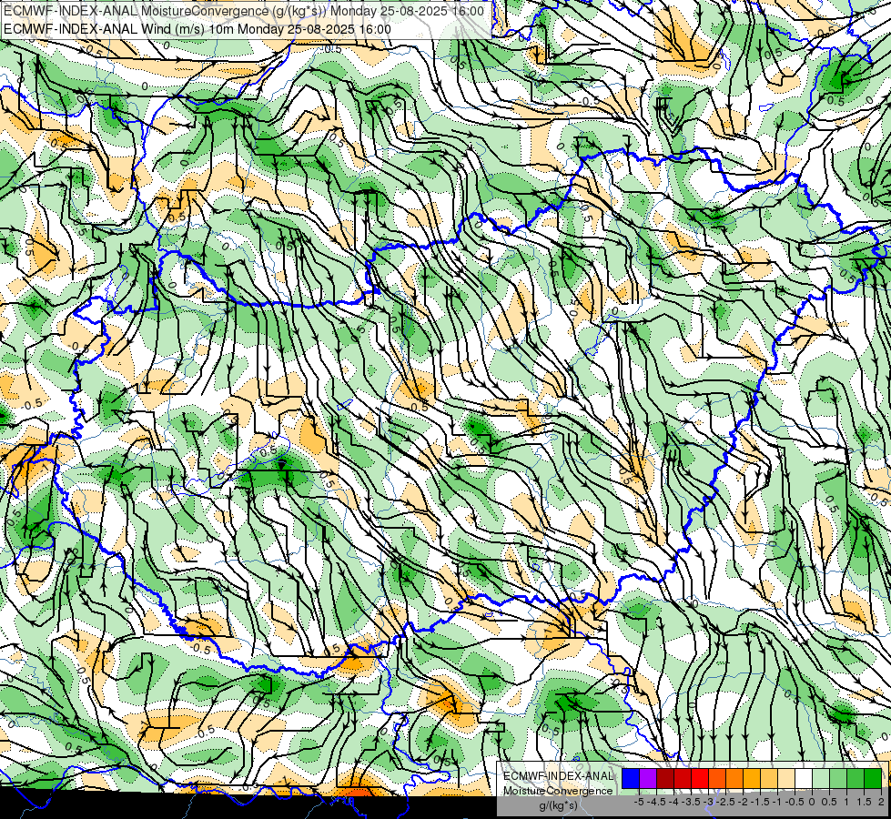Click the g/(kg*s) unit label in legend

point(558,805)
